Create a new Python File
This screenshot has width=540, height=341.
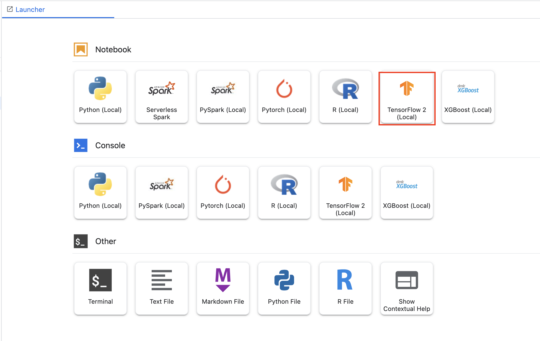click(284, 288)
